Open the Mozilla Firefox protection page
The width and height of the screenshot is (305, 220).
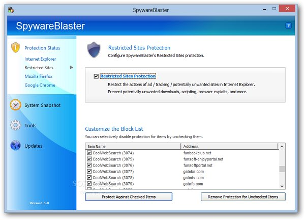(39, 76)
